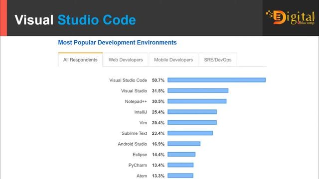Image resolution: width=319 pixels, height=179 pixels.
Task: Click the slide title 'Visual Studio Code'
Action: pos(75,20)
